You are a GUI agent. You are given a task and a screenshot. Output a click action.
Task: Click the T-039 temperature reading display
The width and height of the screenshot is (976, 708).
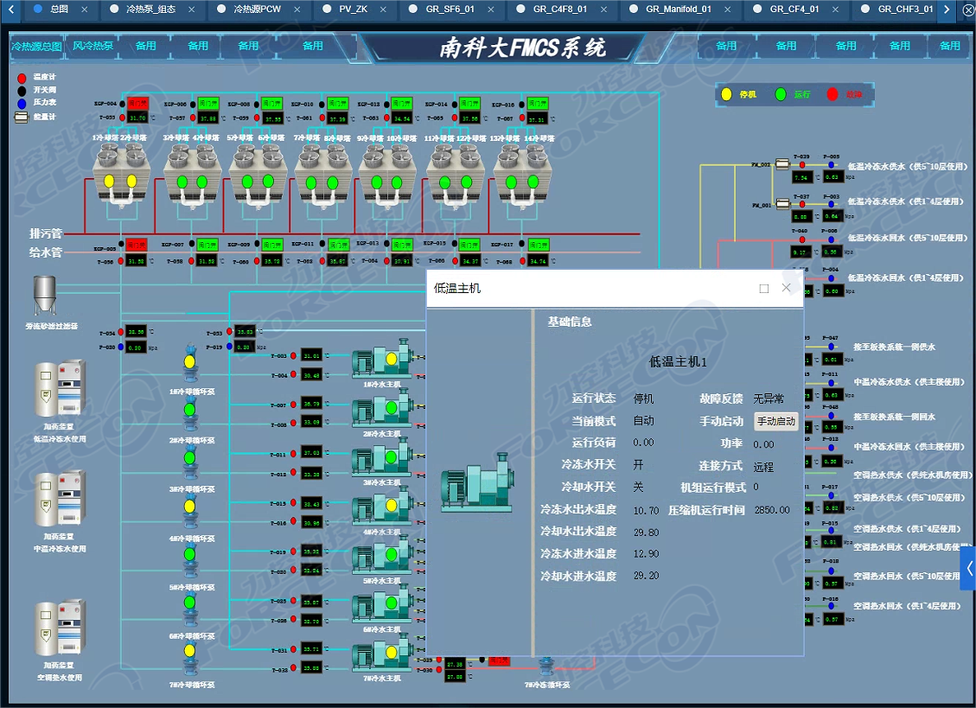[x=801, y=177]
